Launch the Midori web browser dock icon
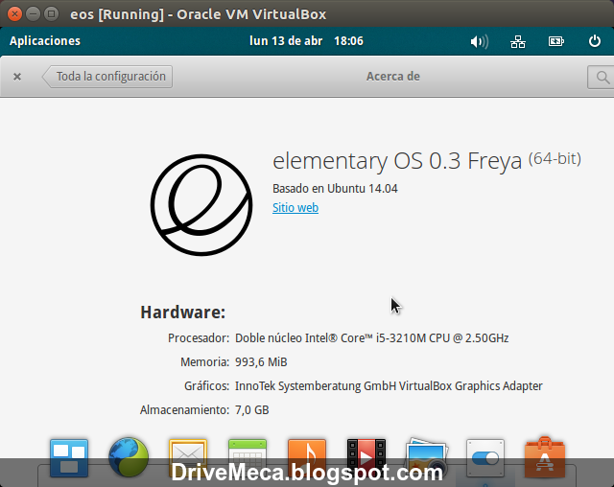Viewport: 614px width, 487px height. coord(129,457)
